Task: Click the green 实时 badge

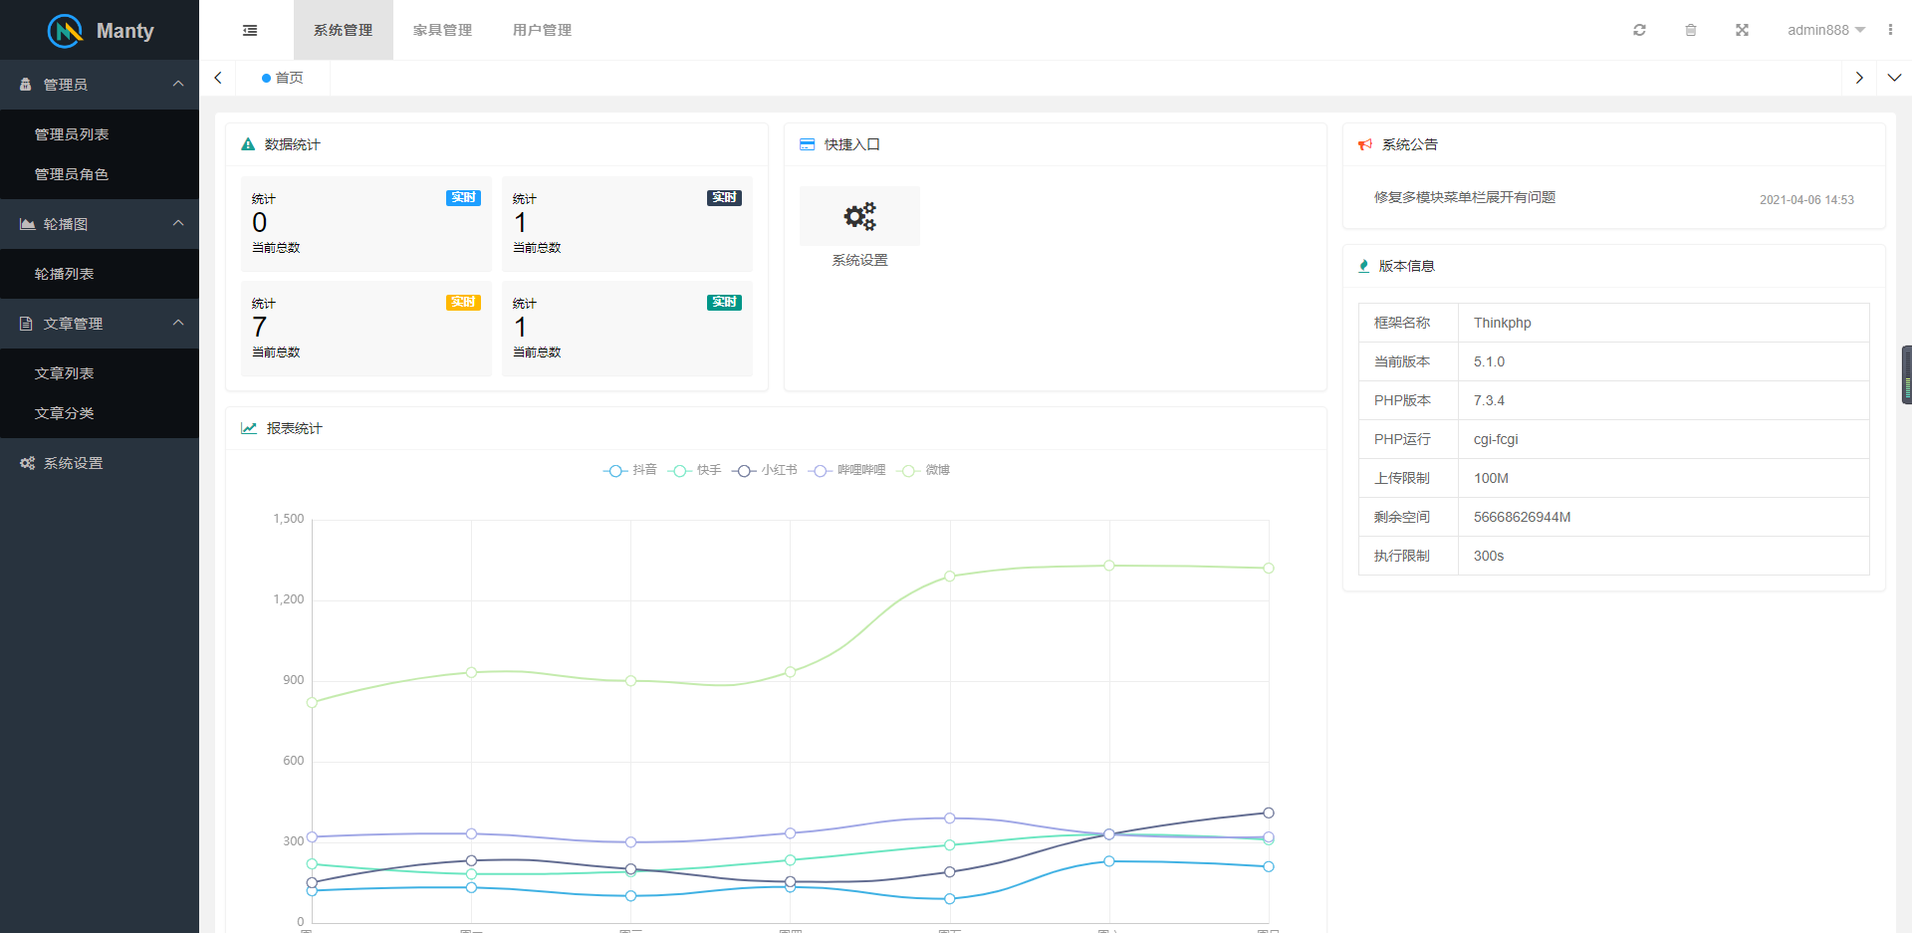Action: coord(724,303)
